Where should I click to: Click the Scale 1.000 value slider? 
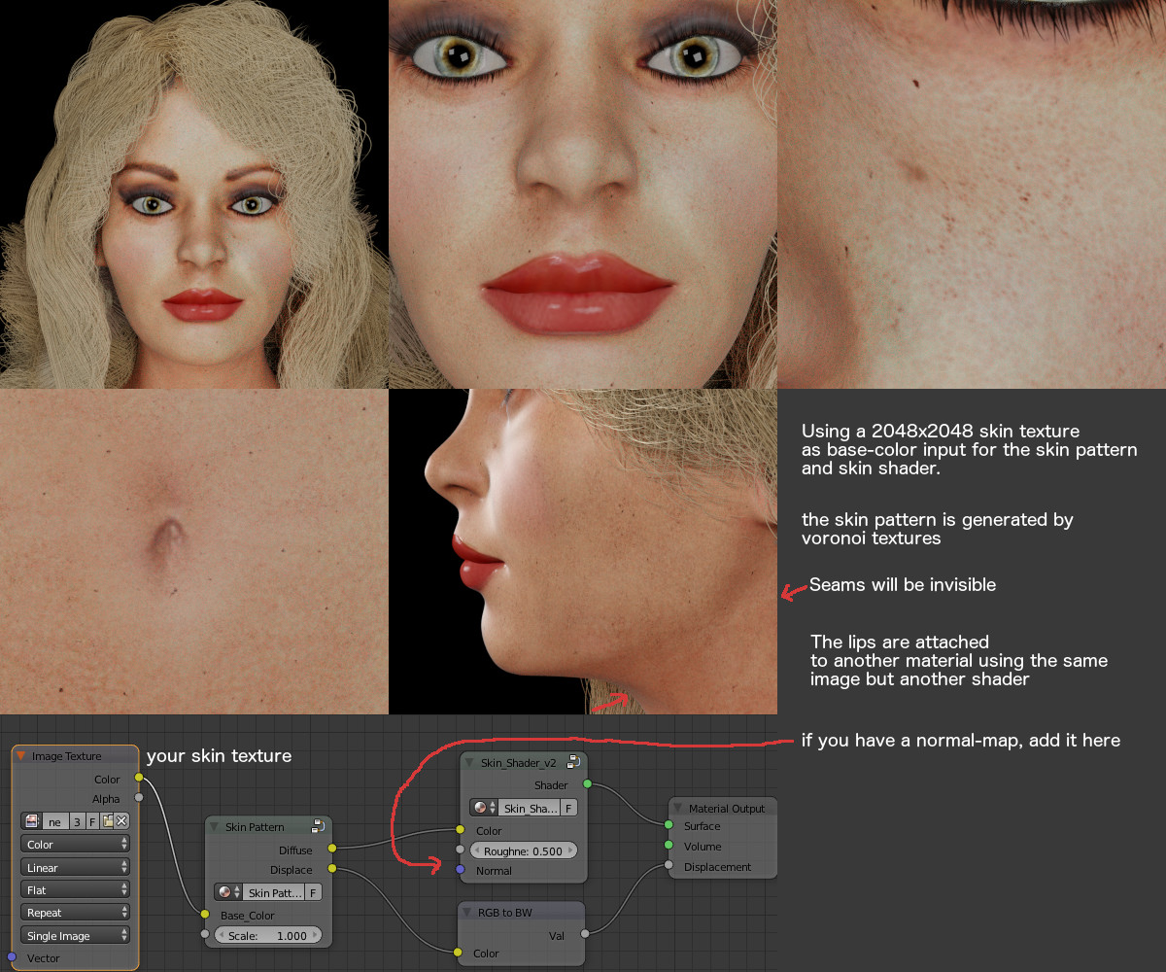click(x=267, y=936)
